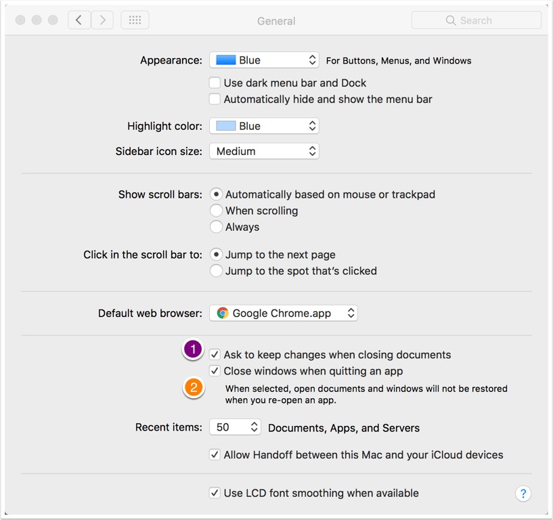This screenshot has height=520, width=553.
Task: Open the Appearance dropdown
Action: [x=264, y=60]
